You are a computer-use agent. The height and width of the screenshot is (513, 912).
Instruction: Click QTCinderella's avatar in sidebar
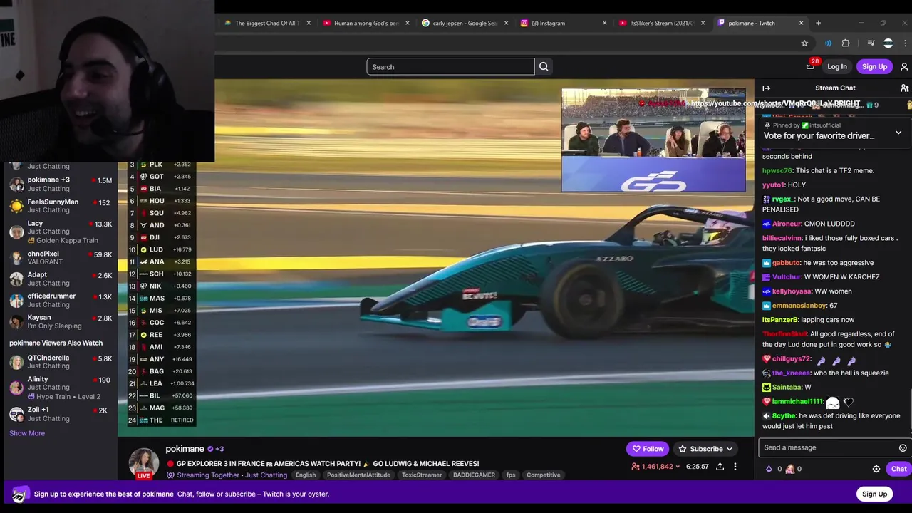coord(16,362)
